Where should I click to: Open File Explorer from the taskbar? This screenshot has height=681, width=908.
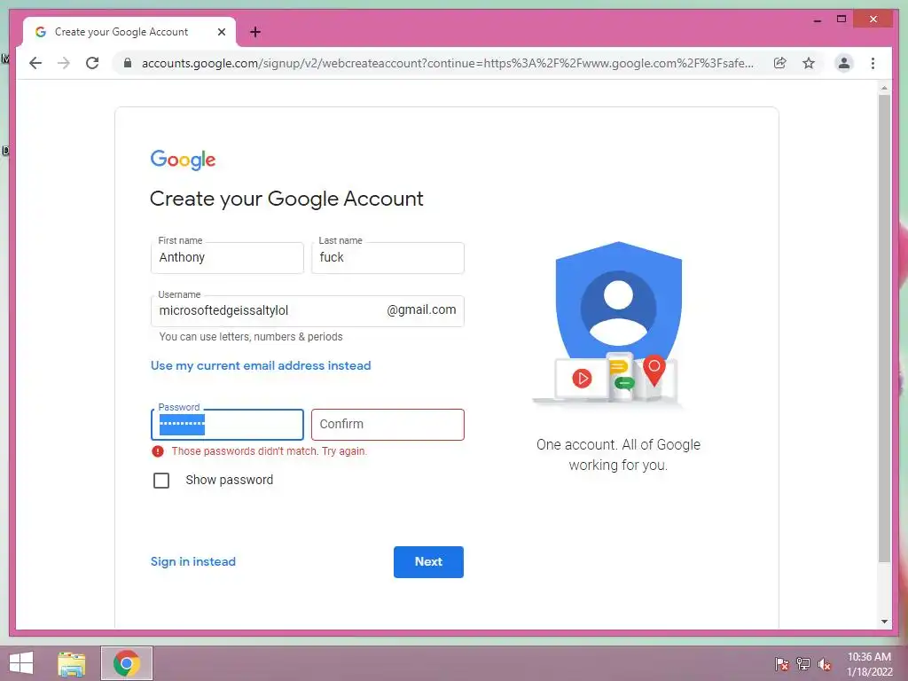(x=72, y=663)
